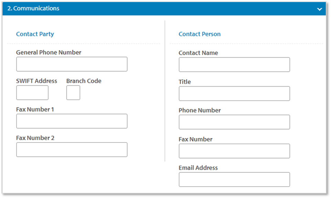The height and width of the screenshot is (198, 331).
Task: Click inside the Contact Name field
Action: tap(234, 65)
